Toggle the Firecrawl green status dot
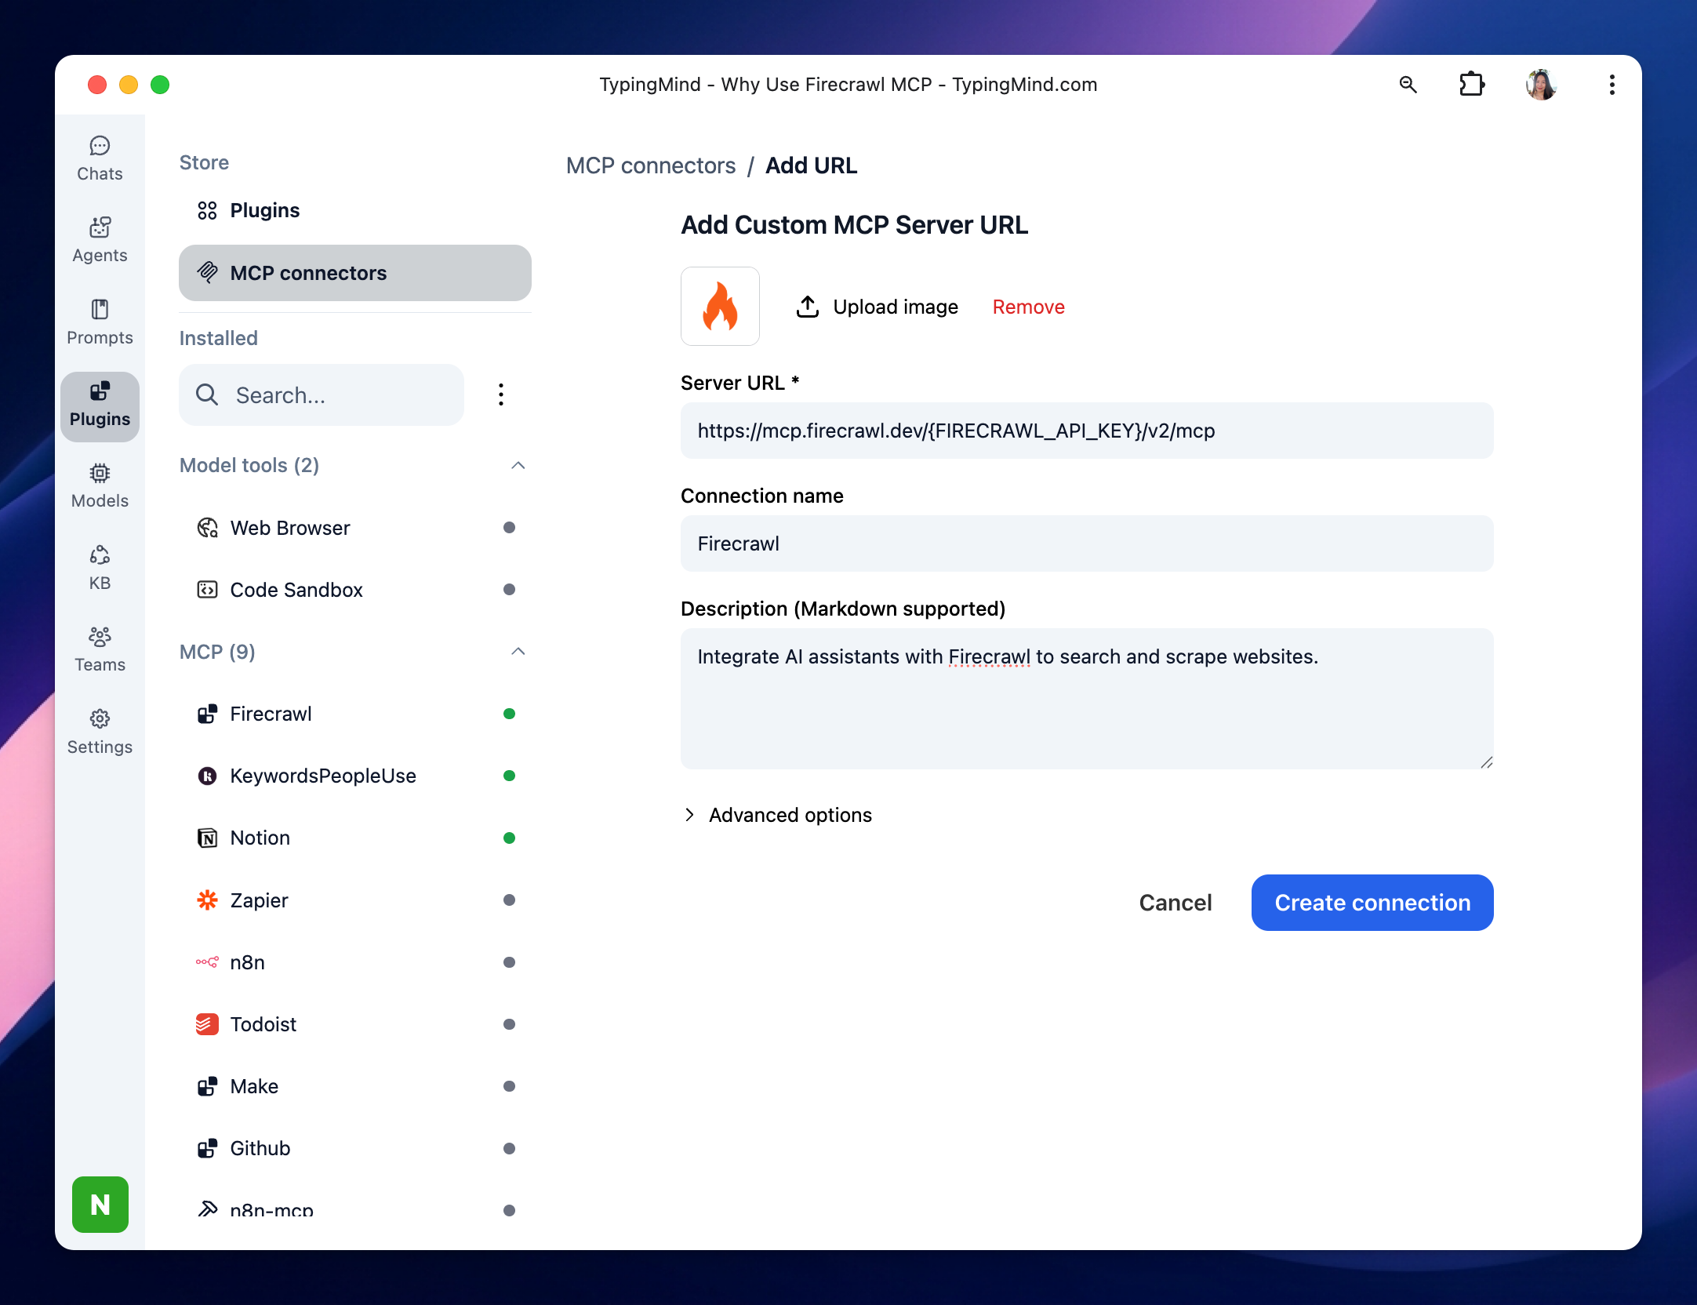 (x=509, y=714)
